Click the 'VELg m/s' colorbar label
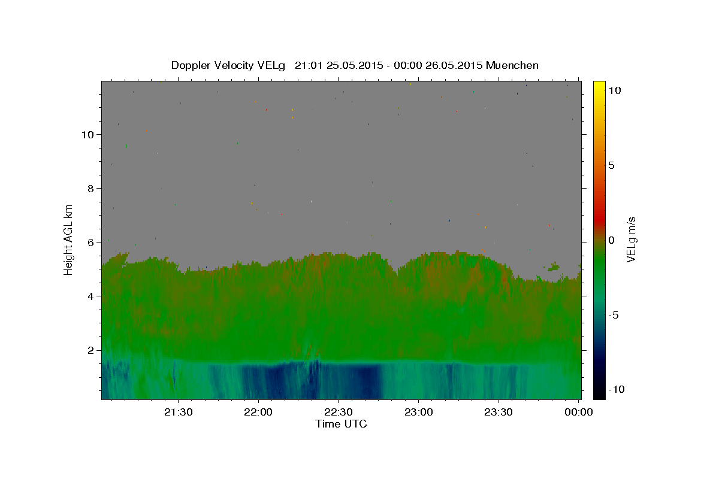 click(631, 239)
